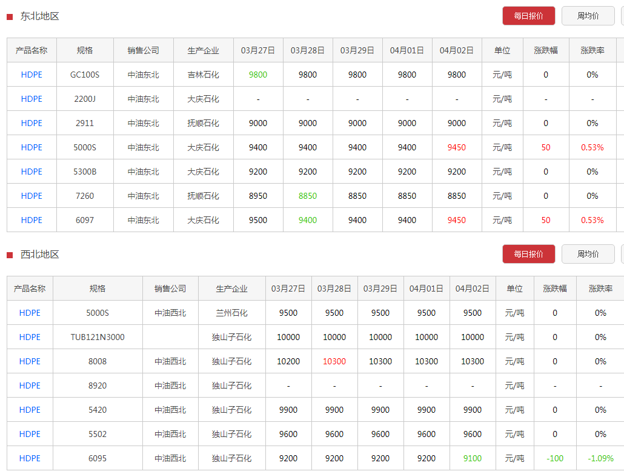The width and height of the screenshot is (624, 474).
Task: Open HDPE link in 8920 row
Action: [x=30, y=386]
